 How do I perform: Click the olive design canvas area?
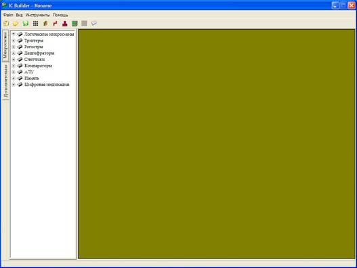[217, 144]
